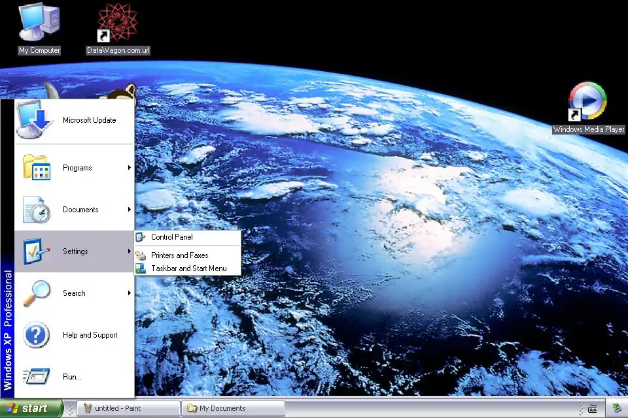Click the Microsoft Update globe icon
628x418 pixels.
click(x=35, y=120)
